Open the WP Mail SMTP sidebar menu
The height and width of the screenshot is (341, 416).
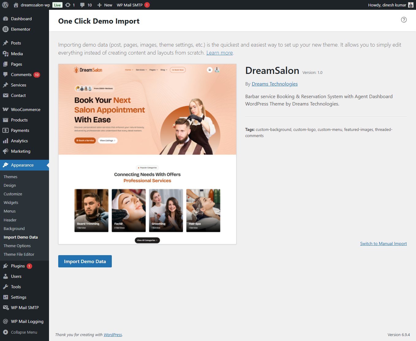tap(25, 308)
